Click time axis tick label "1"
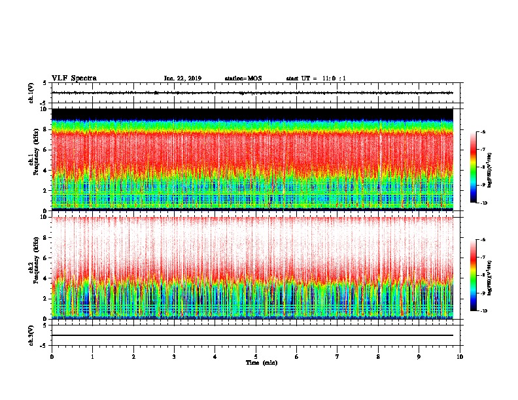This screenshot has width=518, height=400. pyautogui.click(x=92, y=357)
